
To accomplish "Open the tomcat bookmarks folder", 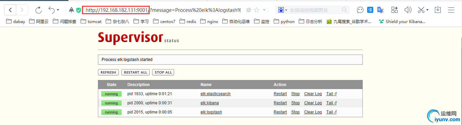I will pyautogui.click(x=91, y=21).
